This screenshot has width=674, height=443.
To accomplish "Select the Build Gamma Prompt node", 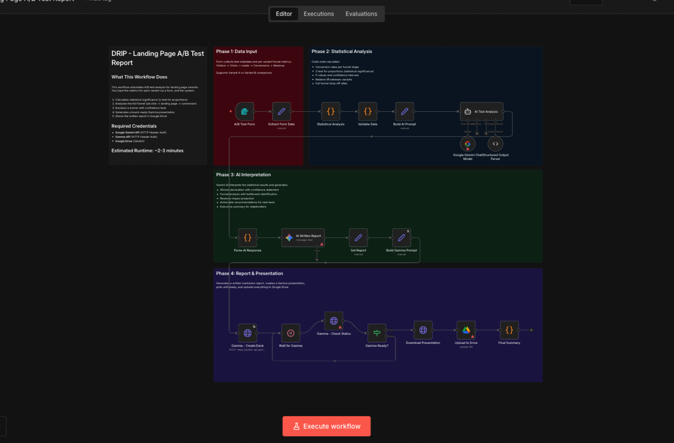I will pyautogui.click(x=401, y=238).
